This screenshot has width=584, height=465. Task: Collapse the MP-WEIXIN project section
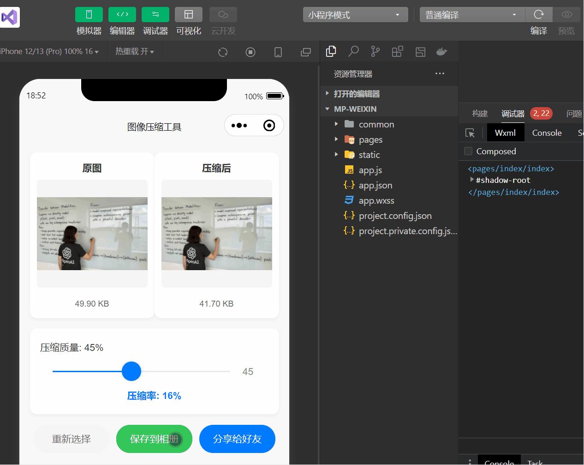tap(389, 109)
